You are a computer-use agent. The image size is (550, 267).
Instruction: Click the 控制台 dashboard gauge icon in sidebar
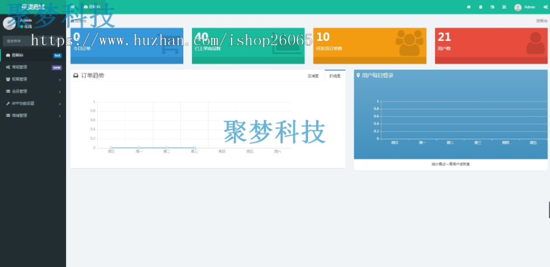(x=8, y=55)
